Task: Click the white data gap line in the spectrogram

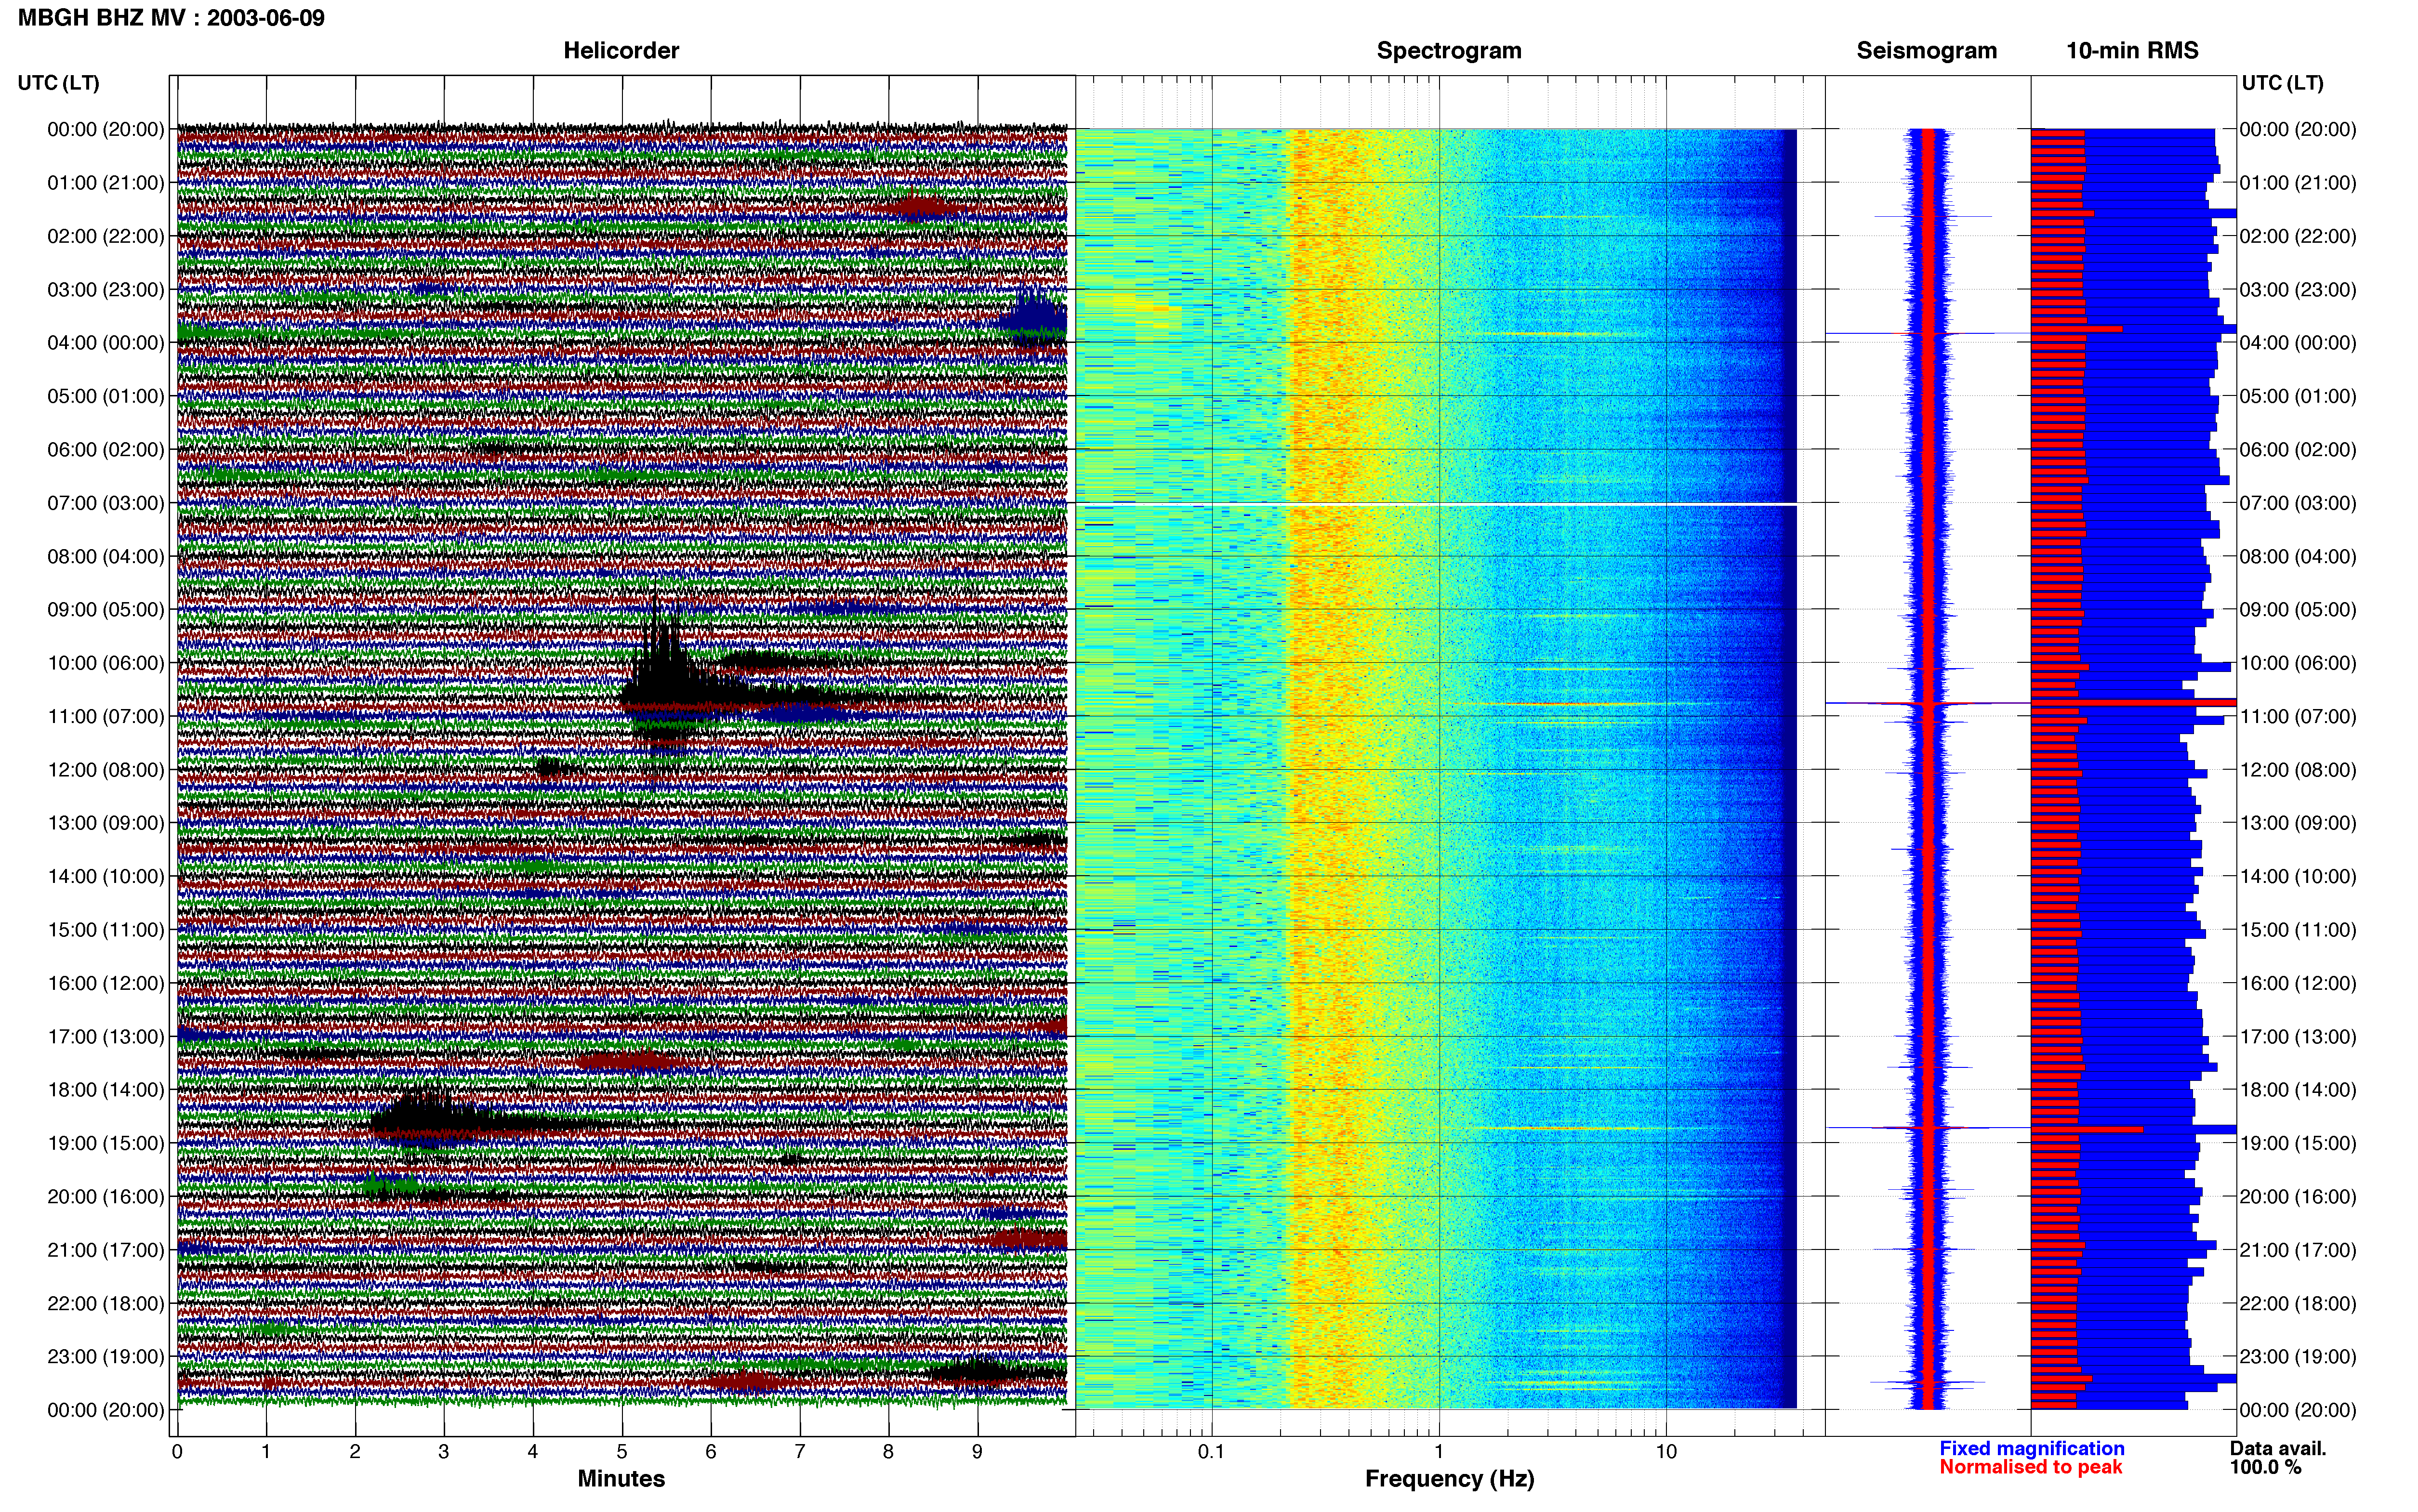Action: pyautogui.click(x=1436, y=504)
